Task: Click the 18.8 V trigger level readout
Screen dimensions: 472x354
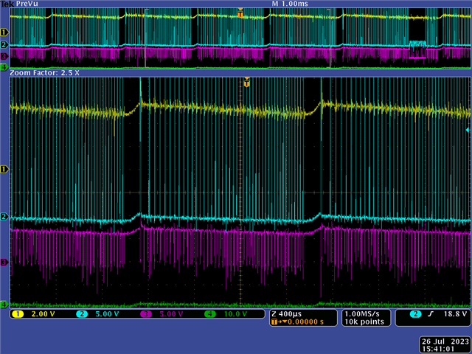Action: [456, 314]
